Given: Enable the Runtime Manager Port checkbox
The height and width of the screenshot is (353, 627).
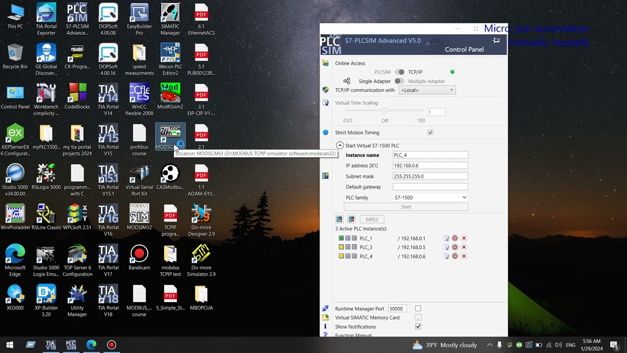Looking at the screenshot, I should (418, 308).
